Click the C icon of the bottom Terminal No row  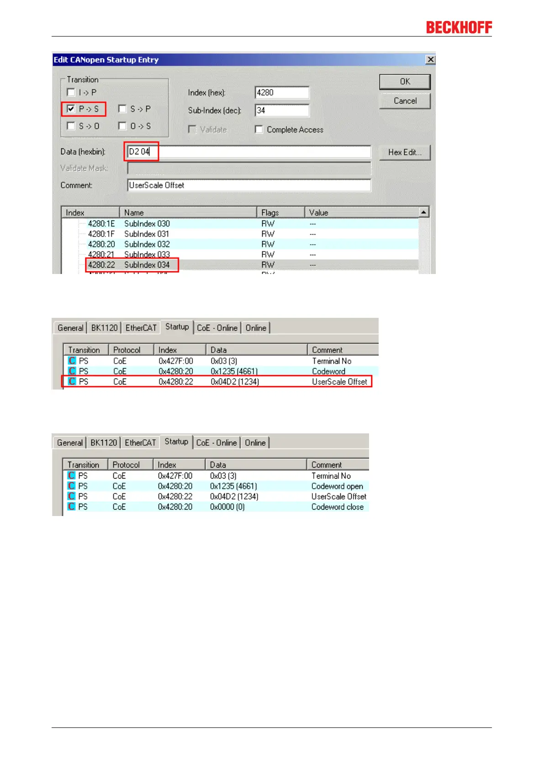[x=72, y=475]
